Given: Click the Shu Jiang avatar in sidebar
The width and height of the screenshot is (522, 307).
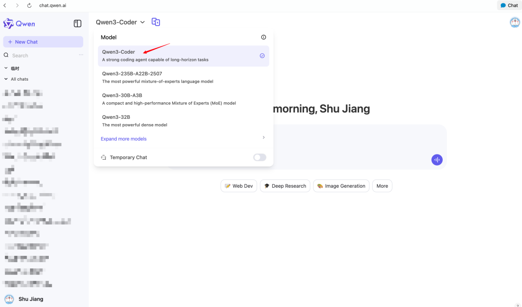Looking at the screenshot, I should click(x=9, y=299).
